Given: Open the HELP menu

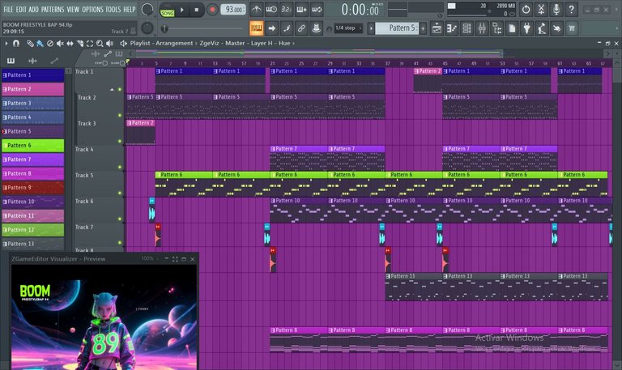Looking at the screenshot, I should click(130, 9).
